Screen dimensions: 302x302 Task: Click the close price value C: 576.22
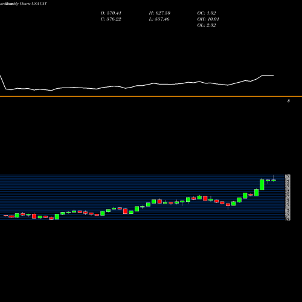coord(111,19)
